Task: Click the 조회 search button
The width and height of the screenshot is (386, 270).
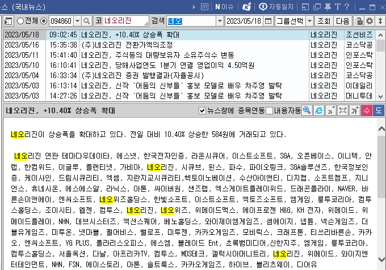Action: point(324,21)
